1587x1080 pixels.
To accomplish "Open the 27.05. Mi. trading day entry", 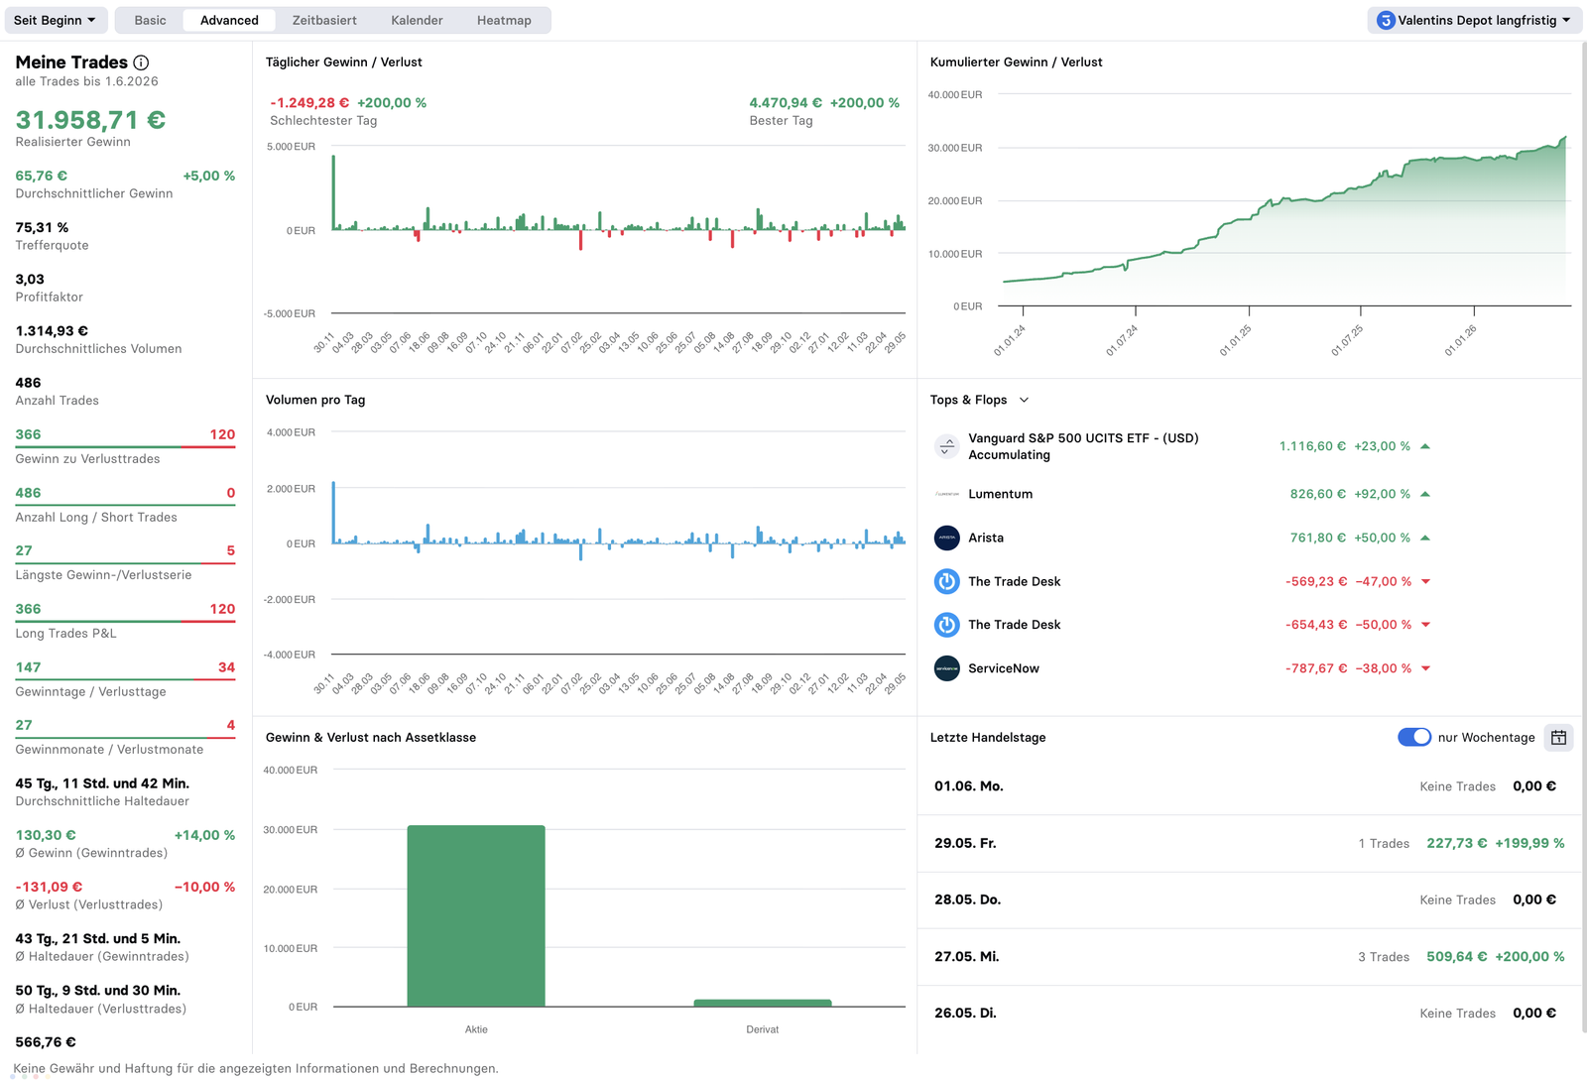I will (x=1249, y=956).
